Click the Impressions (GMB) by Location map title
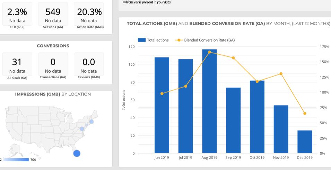331x170 pixels. 53,94
